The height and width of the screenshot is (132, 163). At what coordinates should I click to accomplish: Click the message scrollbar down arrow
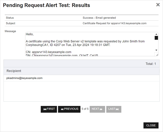(156, 50)
